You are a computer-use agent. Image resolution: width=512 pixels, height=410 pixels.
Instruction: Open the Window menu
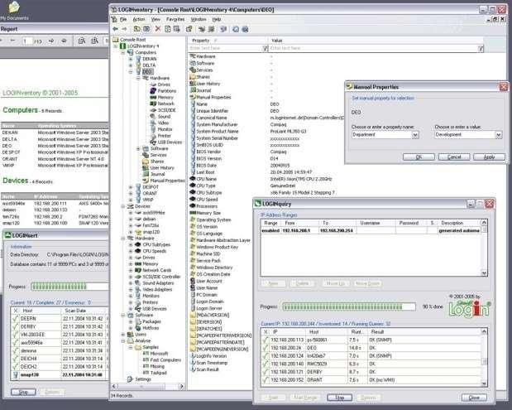199,19
